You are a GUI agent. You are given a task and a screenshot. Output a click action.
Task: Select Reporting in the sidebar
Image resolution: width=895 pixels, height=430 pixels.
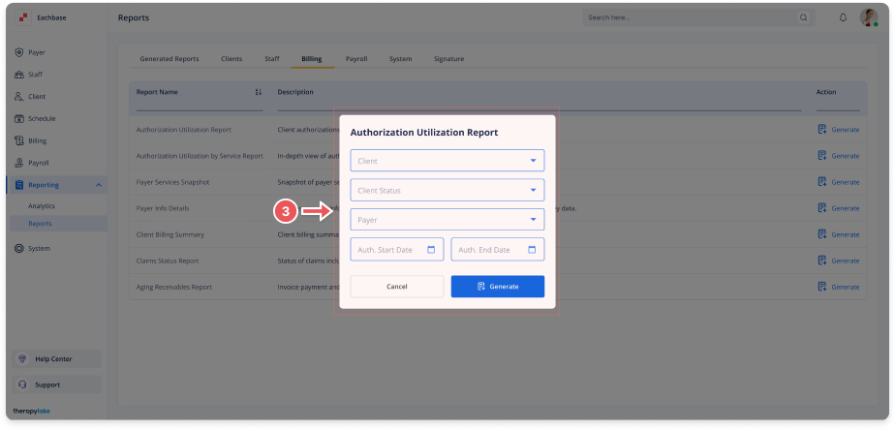57,185
